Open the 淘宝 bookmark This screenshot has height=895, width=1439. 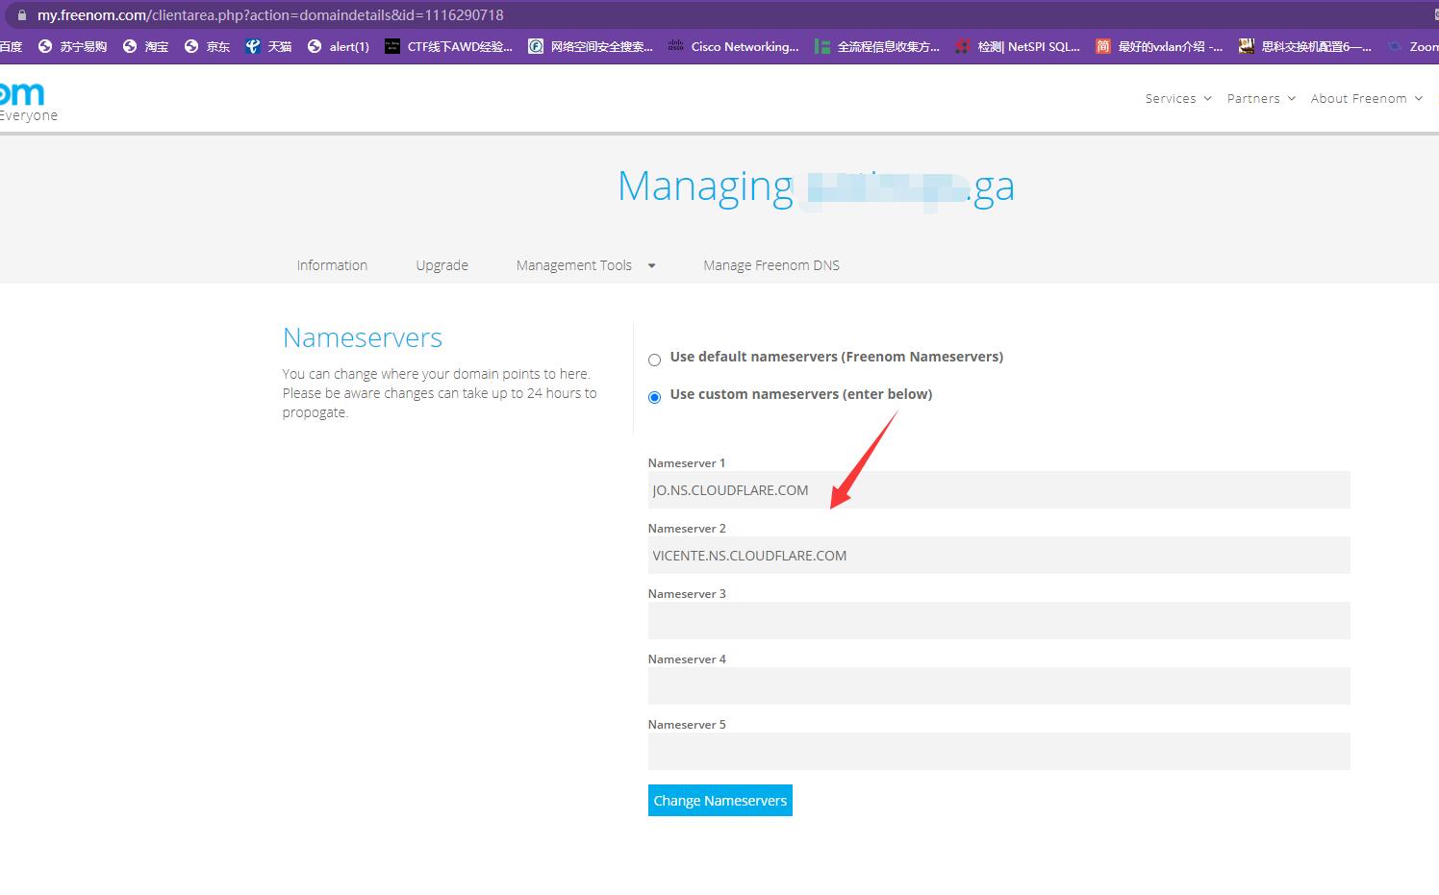click(x=145, y=46)
